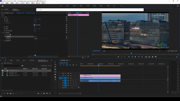The height and width of the screenshot is (101, 180).
Task: Click the Home icon in workspace bar
Action: coord(3,6)
